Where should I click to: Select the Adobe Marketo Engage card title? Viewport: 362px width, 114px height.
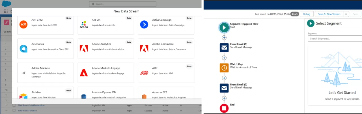106,68
